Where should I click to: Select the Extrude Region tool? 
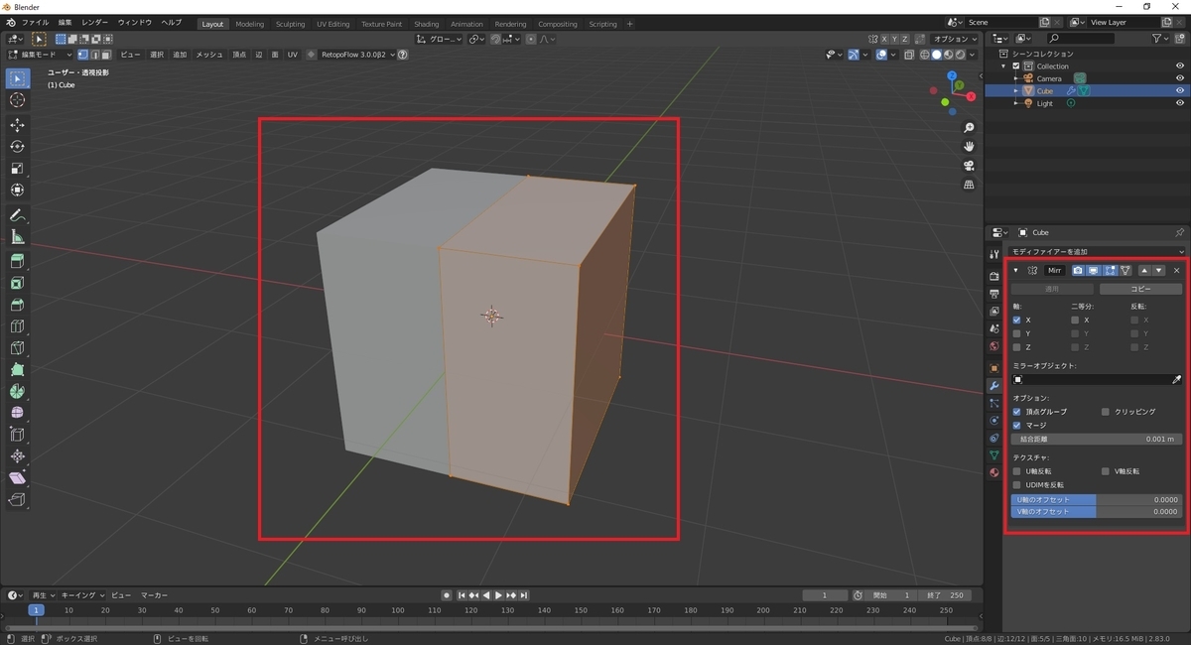17,261
